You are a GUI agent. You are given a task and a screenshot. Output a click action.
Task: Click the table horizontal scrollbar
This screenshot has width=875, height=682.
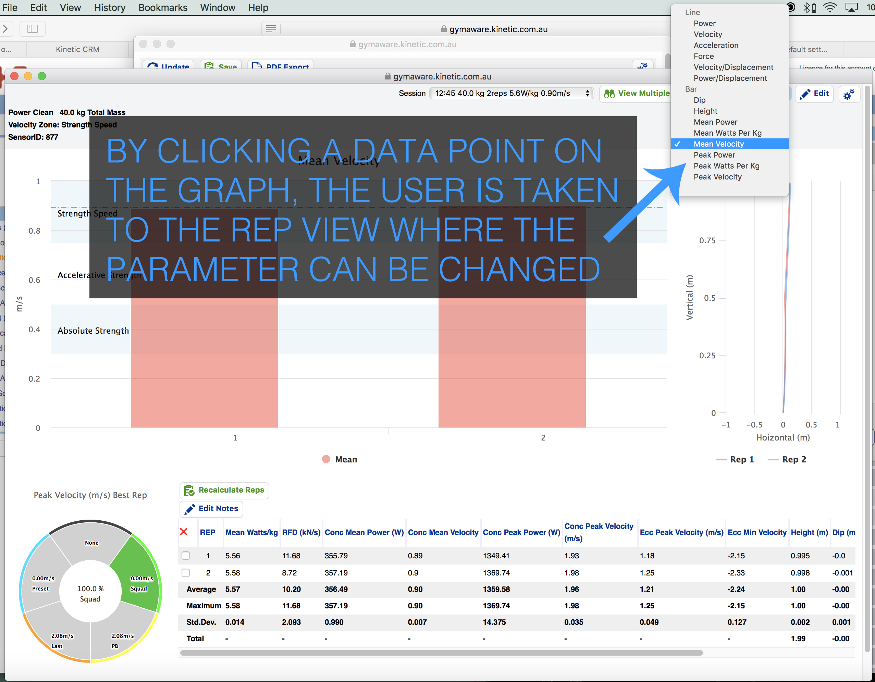click(x=442, y=653)
